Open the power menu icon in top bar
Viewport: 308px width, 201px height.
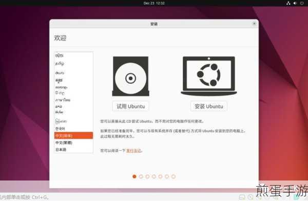[302, 3]
